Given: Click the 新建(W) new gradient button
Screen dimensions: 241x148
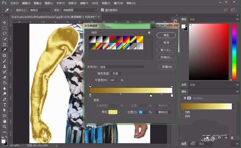Looking at the screenshot, I should 167,67.
